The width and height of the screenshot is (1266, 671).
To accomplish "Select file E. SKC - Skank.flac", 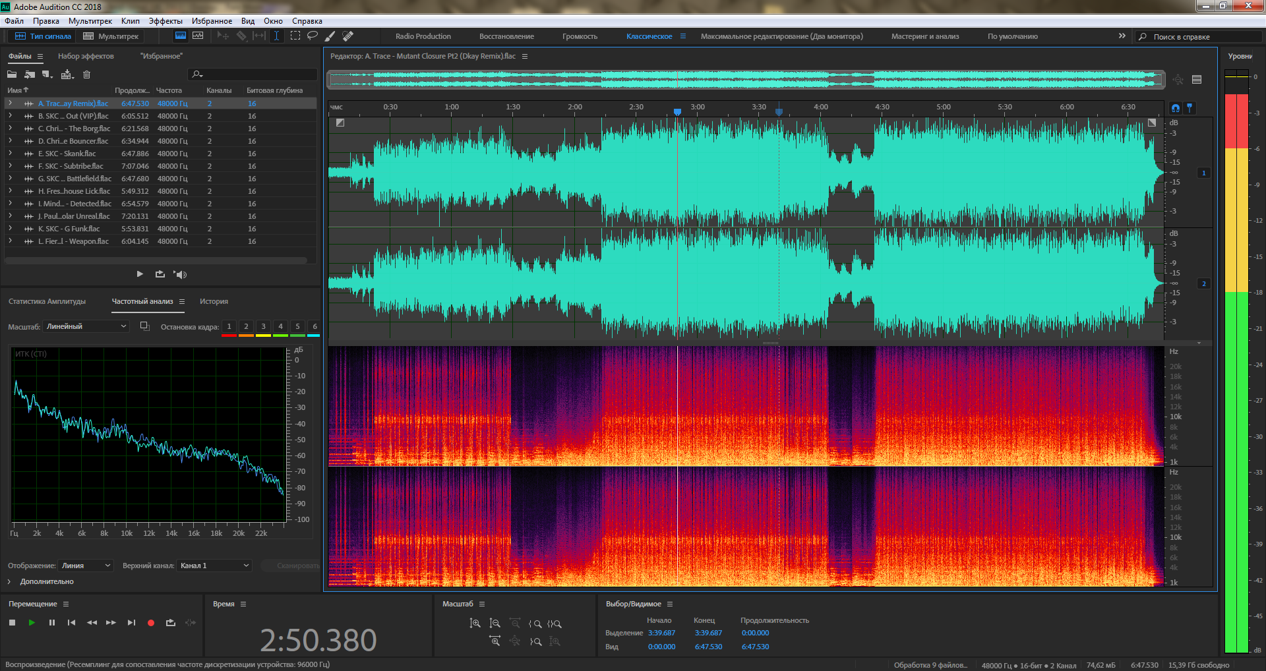I will [x=67, y=154].
